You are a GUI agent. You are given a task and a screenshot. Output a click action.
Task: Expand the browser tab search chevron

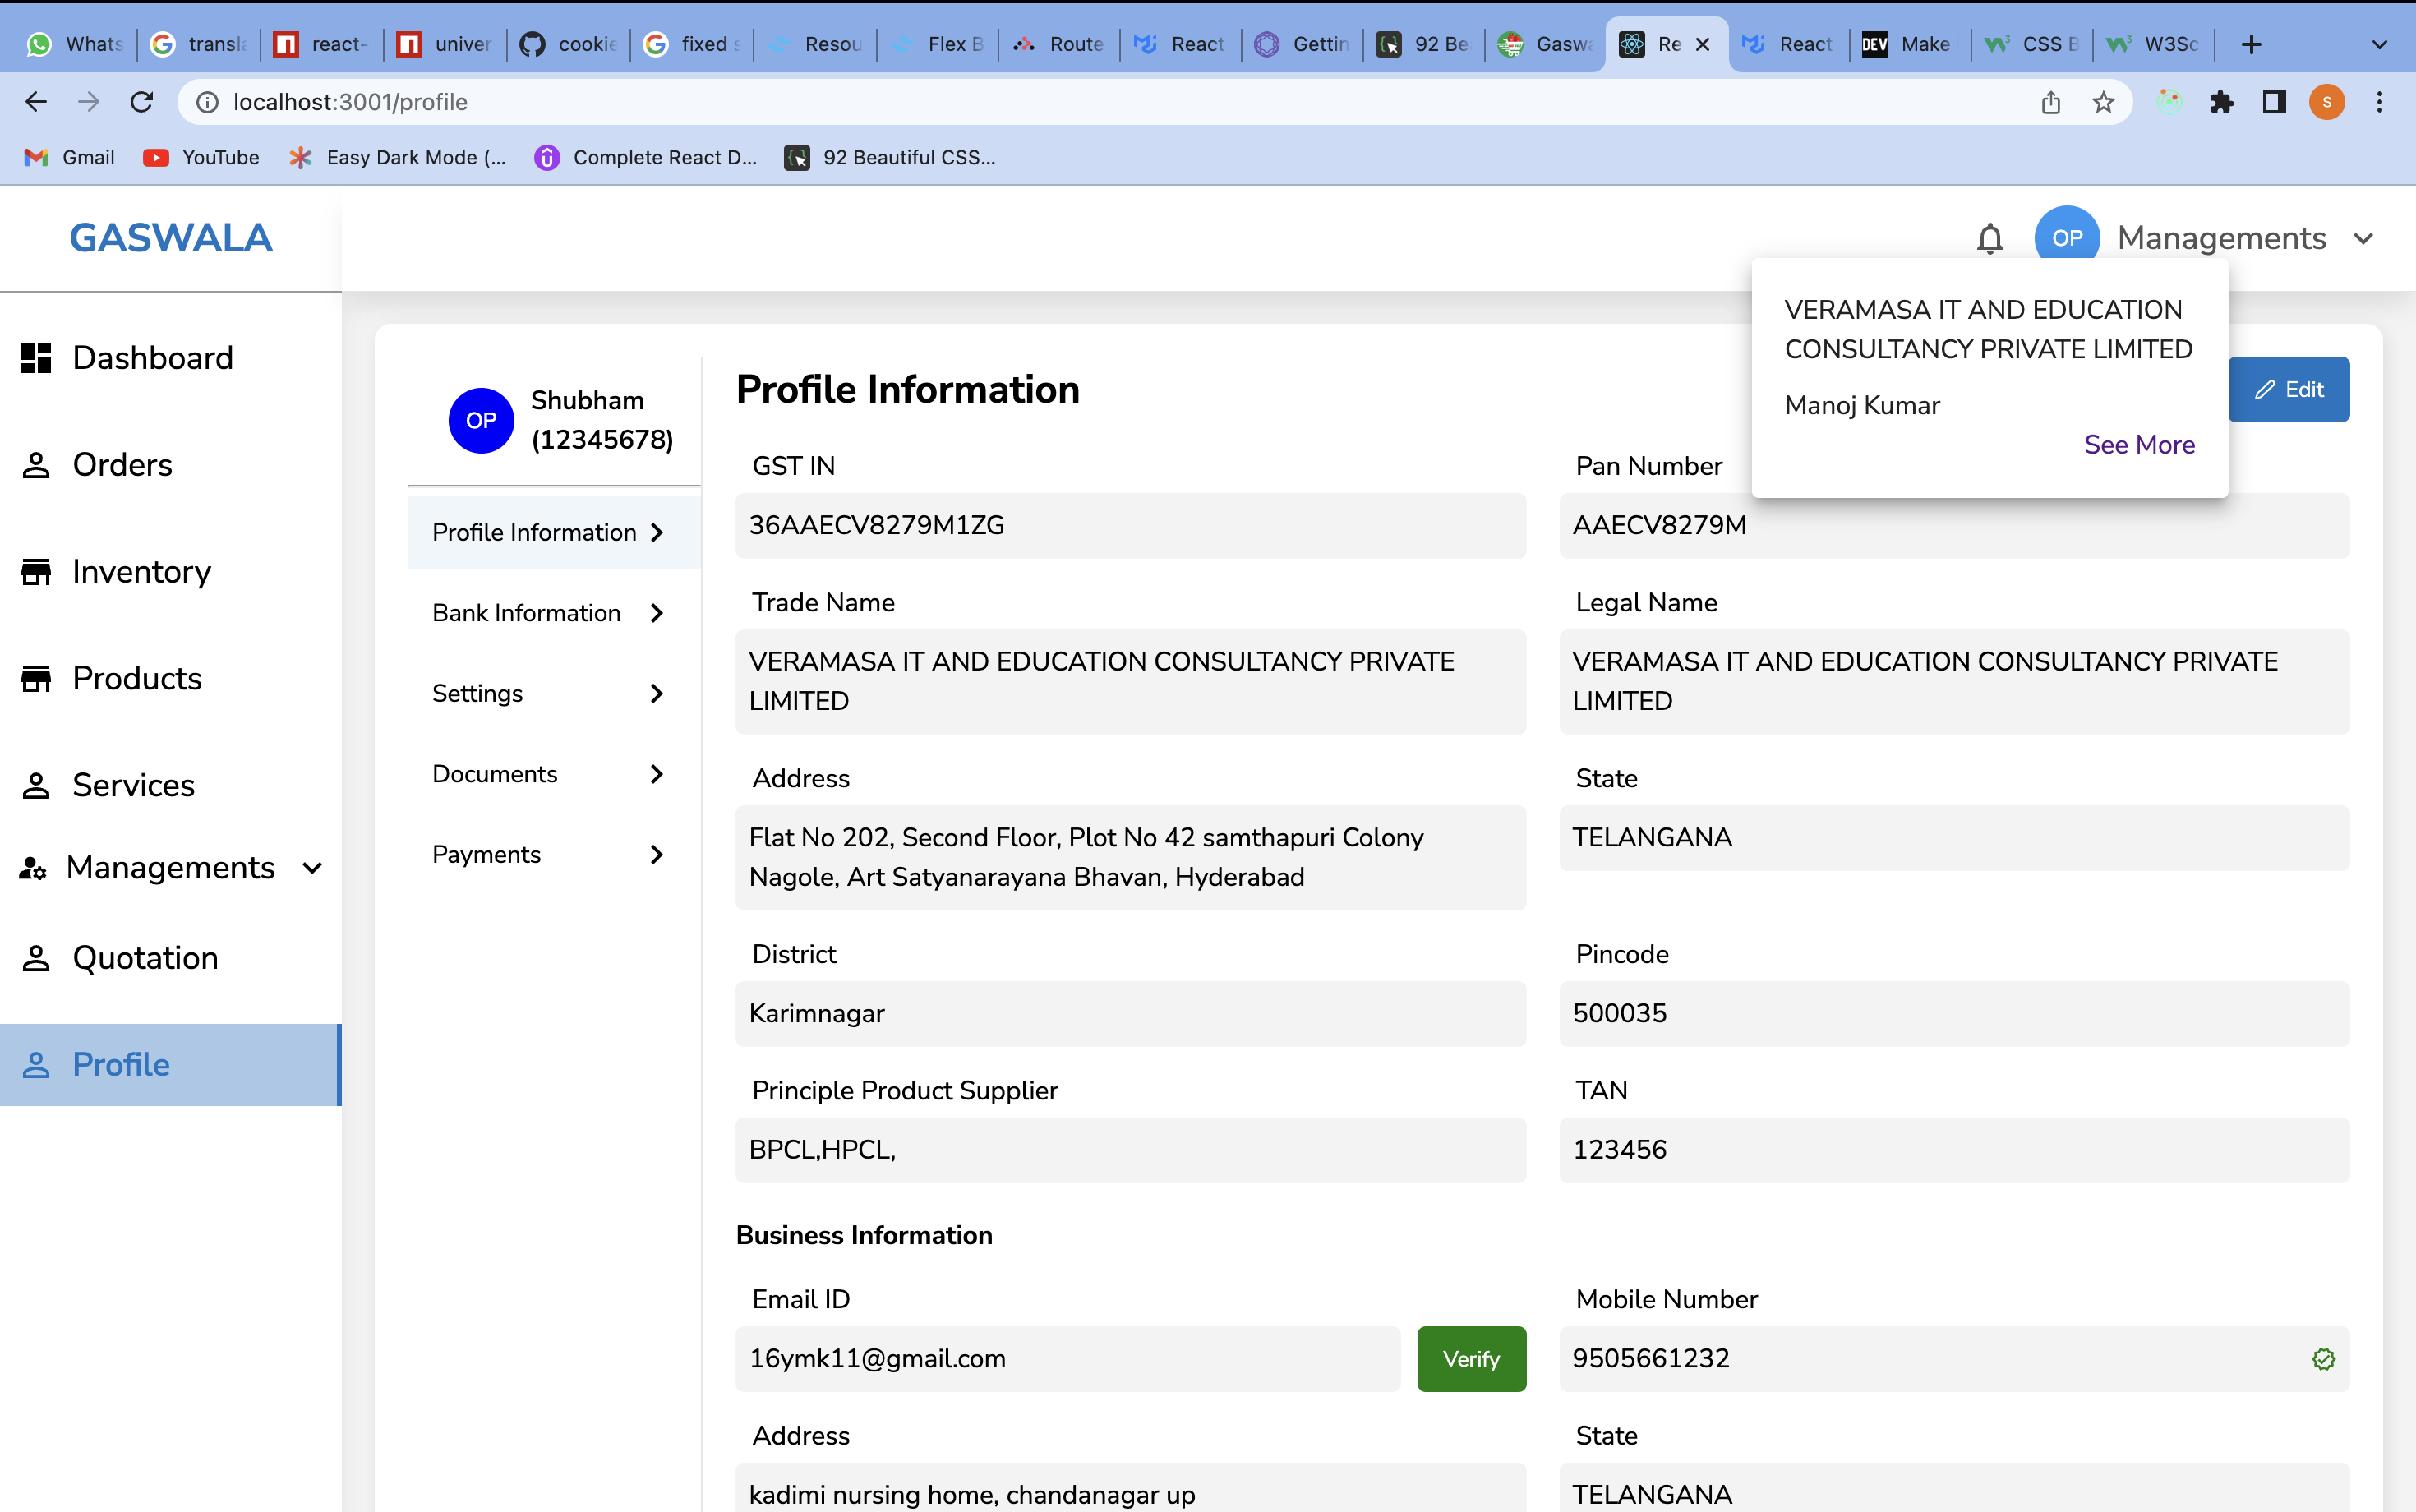2379,44
